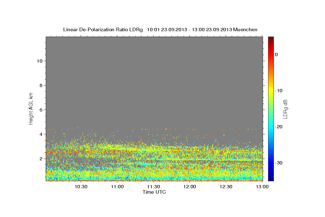The height and width of the screenshot is (217, 325).
Task: Click the height tick label 4
Action: coord(41,134)
